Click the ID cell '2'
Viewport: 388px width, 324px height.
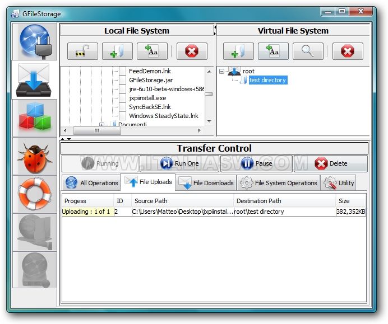(123, 212)
